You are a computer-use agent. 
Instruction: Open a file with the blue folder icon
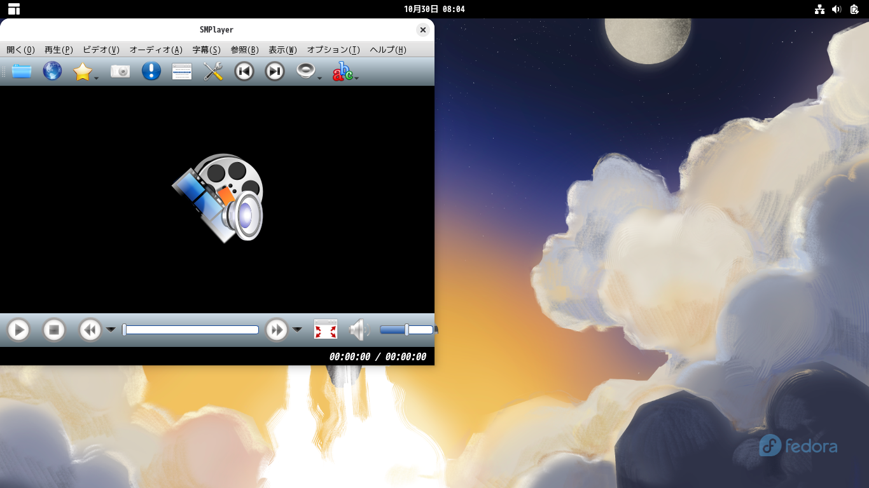pyautogui.click(x=22, y=71)
